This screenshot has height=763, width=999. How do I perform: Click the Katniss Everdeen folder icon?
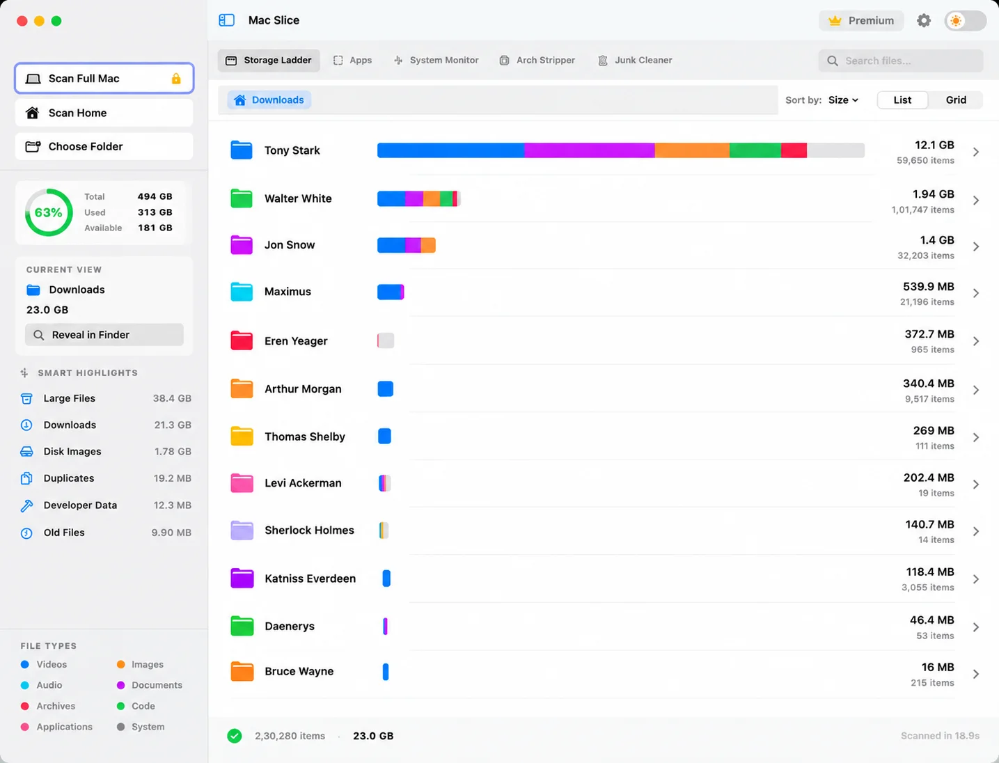(x=242, y=579)
